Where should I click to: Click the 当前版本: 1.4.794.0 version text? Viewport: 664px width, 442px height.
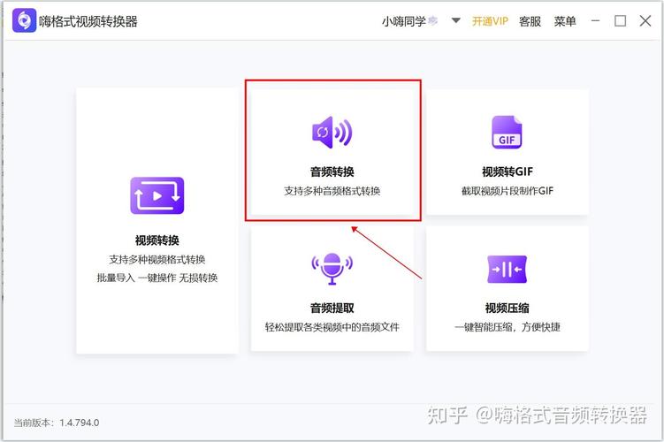(x=57, y=423)
